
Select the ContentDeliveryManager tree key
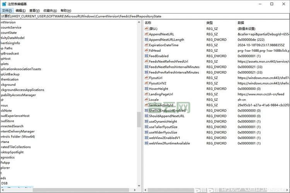tap(17, 131)
